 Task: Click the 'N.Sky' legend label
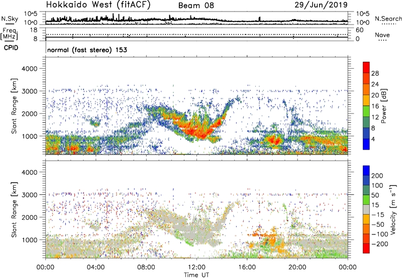point(10,19)
